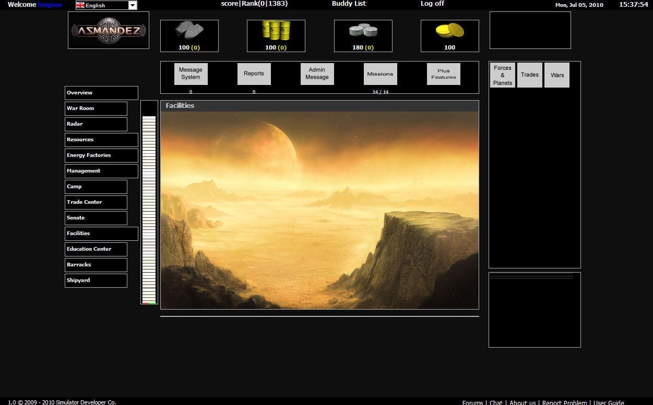
Task: Click the silver coins resource icon
Action: 363,31
